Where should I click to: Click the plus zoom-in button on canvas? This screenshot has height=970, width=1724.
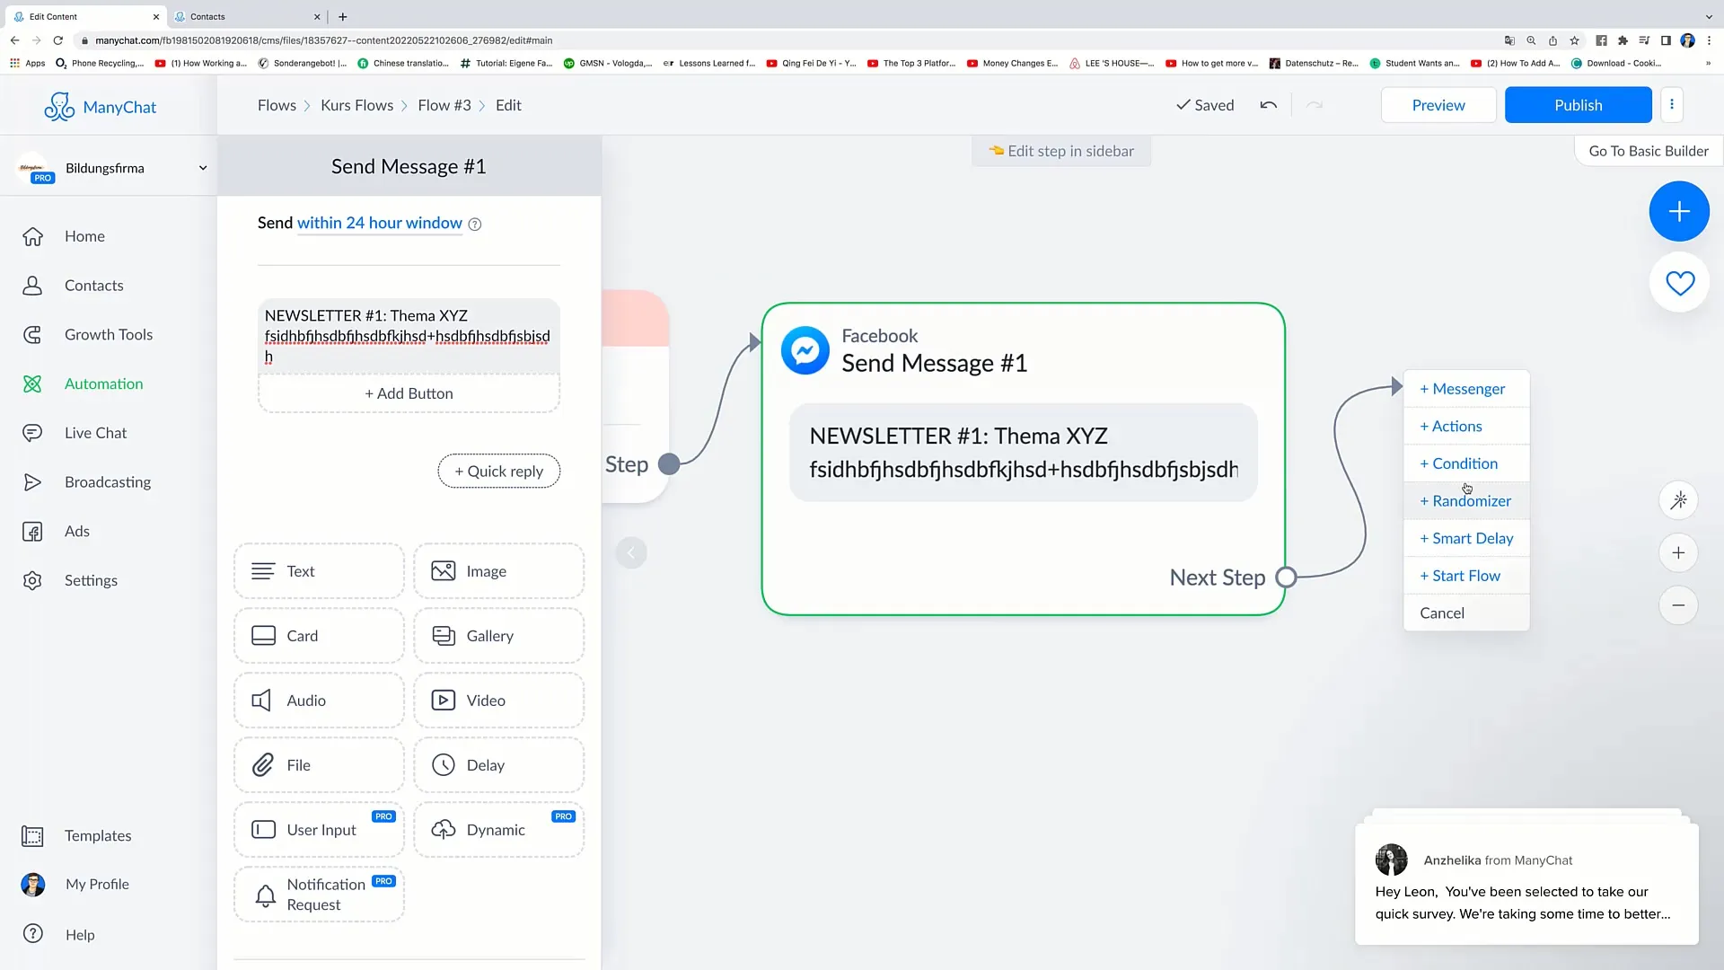coord(1679,552)
